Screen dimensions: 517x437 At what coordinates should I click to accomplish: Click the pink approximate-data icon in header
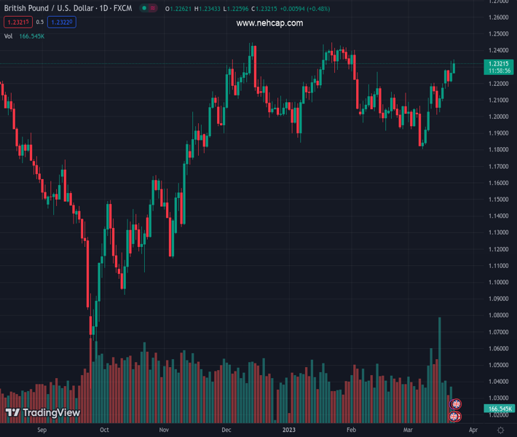point(153,8)
